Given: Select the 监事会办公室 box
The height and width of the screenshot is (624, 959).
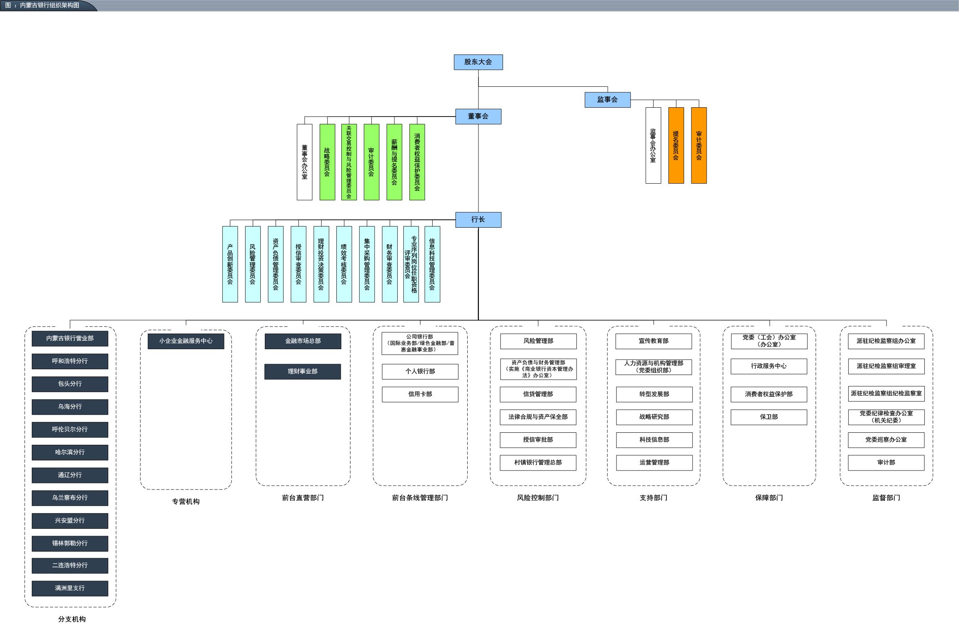Looking at the screenshot, I should [653, 145].
